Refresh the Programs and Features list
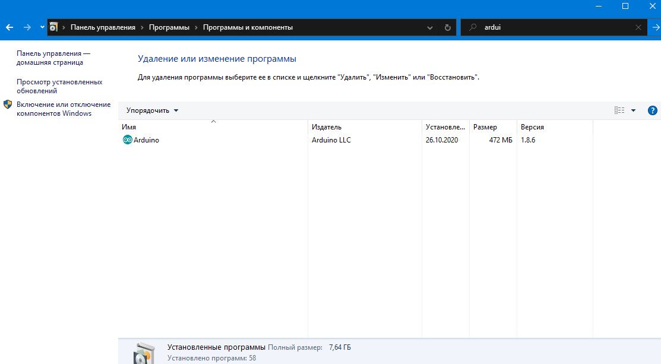The width and height of the screenshot is (661, 364). pyautogui.click(x=447, y=27)
